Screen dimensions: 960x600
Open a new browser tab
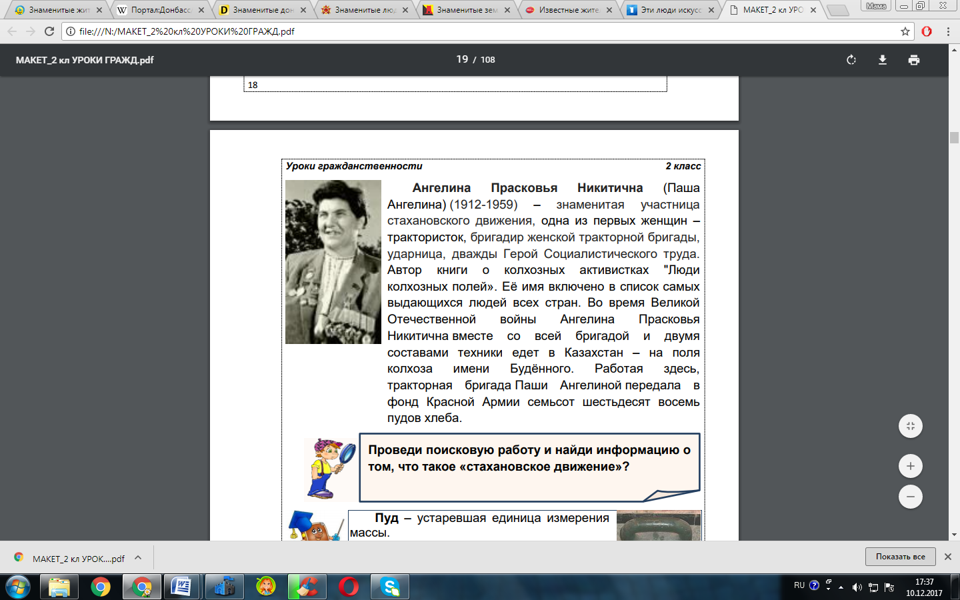coord(837,10)
